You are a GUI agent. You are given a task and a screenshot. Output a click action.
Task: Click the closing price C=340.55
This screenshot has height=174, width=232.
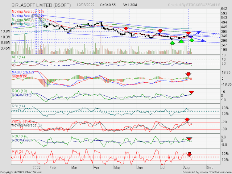click(108, 5)
